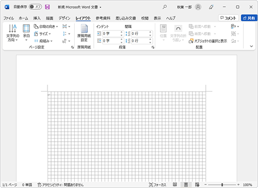Click the 1/1 ページ page count status
Image resolution: width=258 pixels, height=188 pixels.
[9, 185]
